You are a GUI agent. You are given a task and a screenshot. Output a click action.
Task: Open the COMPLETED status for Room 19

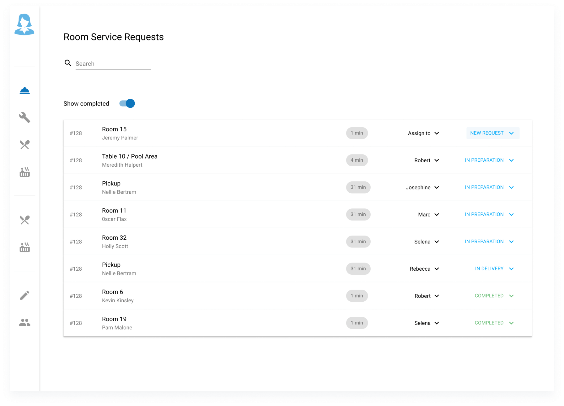(494, 323)
